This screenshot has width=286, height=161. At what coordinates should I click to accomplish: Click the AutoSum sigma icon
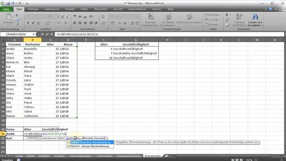pos(227,15)
